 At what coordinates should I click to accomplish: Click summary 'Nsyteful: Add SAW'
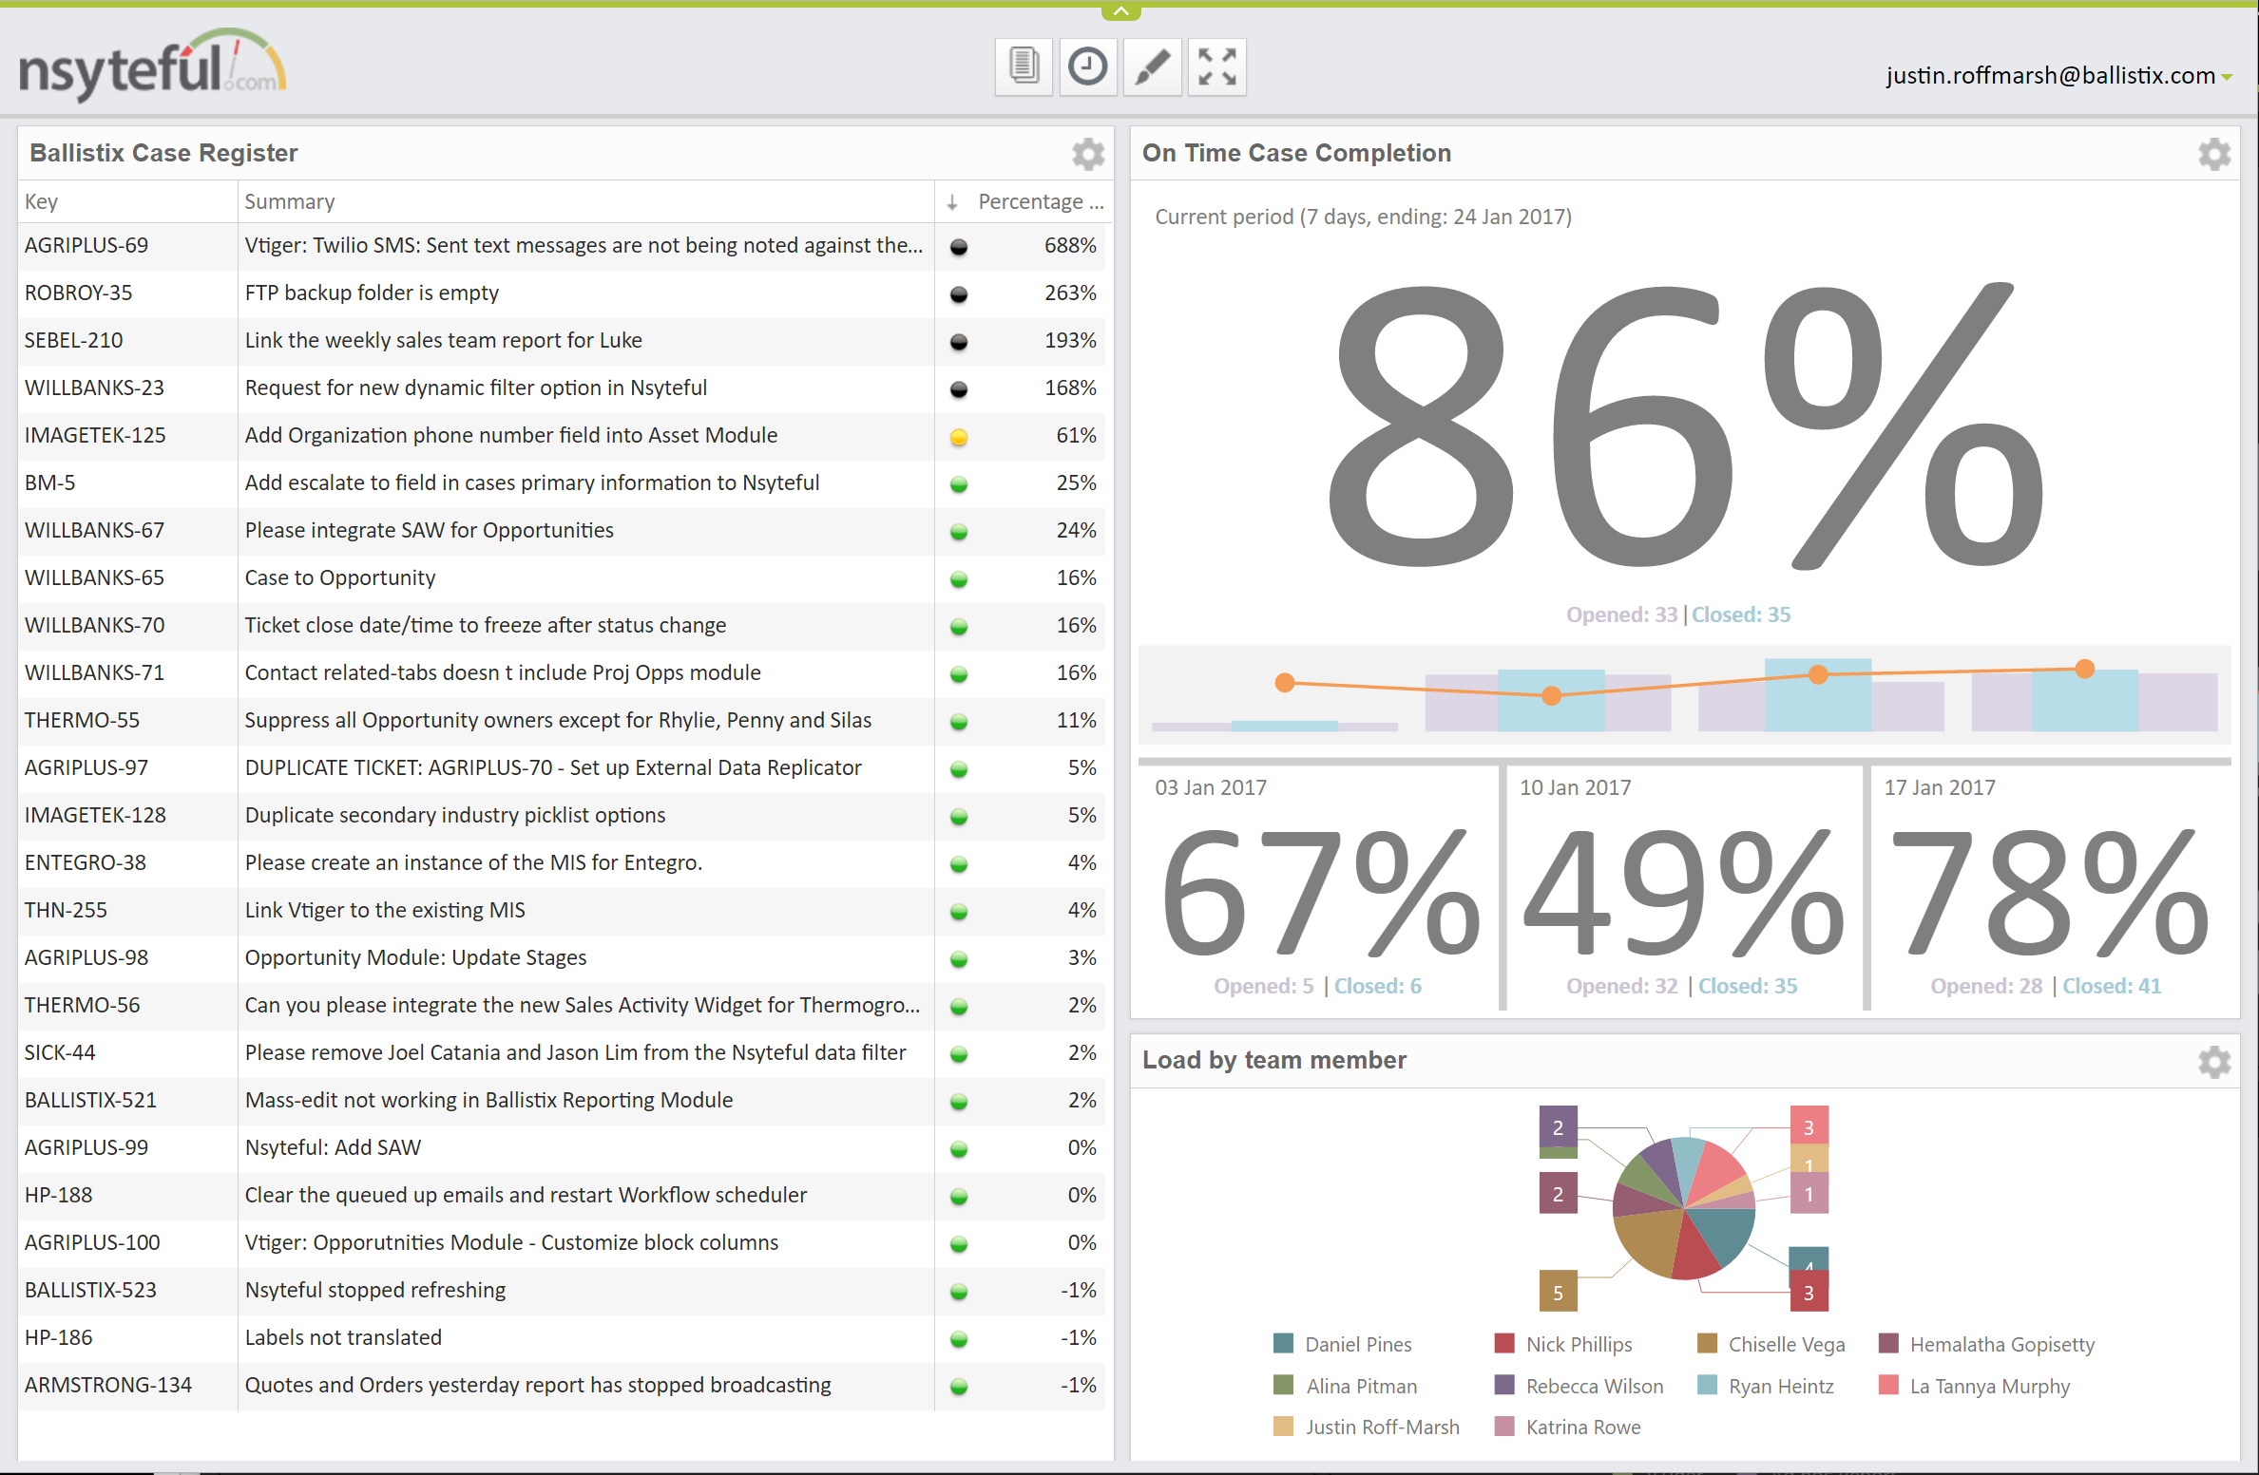tap(333, 1147)
